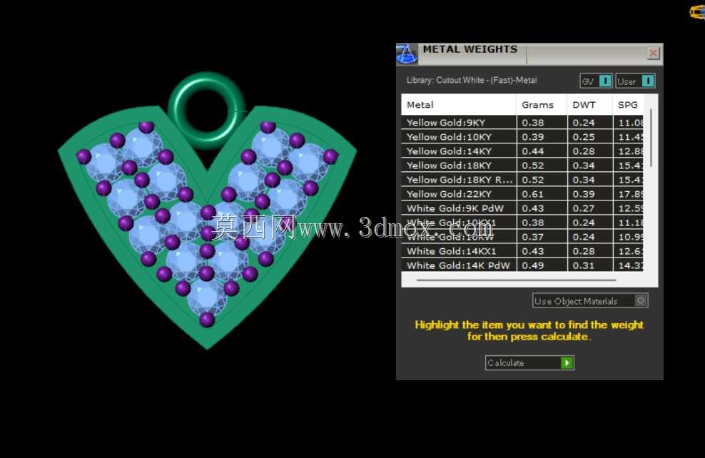Select the White Gold:9K PdW row
The width and height of the screenshot is (705, 458).
coord(522,208)
